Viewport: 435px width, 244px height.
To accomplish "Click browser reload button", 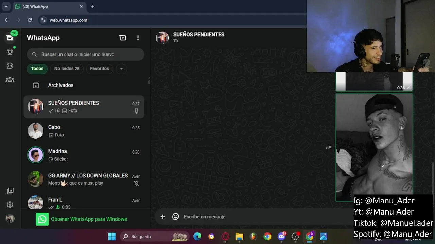I will [30, 20].
